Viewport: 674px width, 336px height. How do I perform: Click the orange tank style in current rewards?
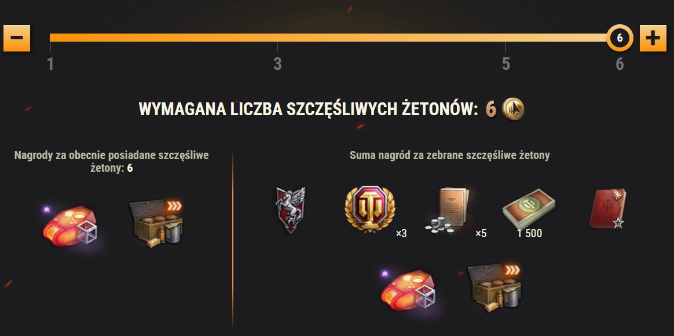click(70, 226)
